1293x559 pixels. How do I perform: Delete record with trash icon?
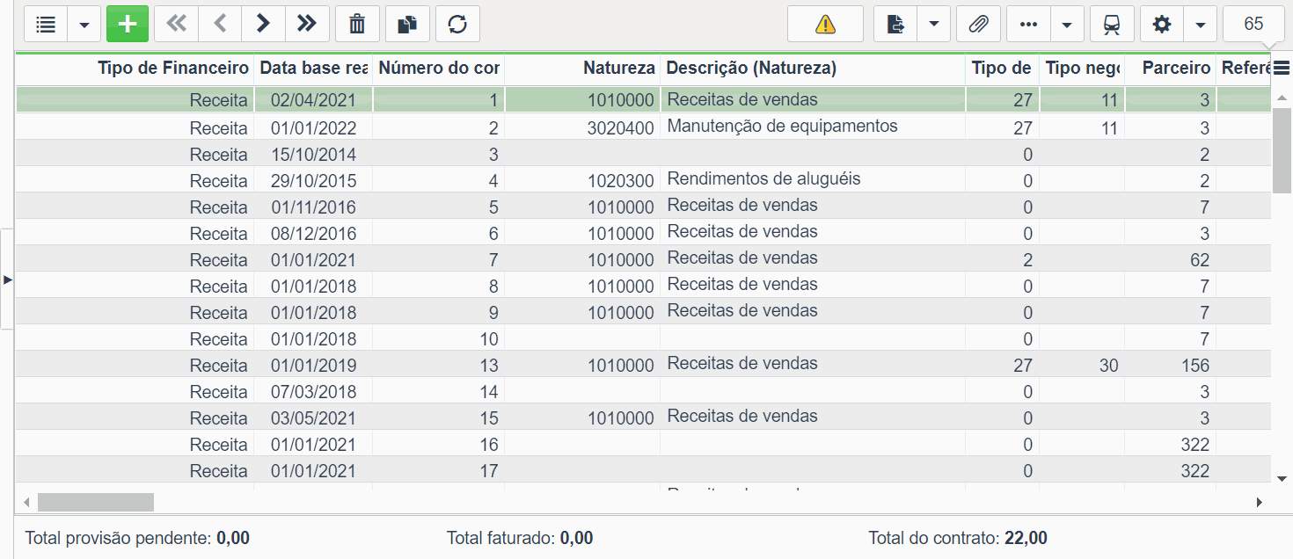point(357,24)
